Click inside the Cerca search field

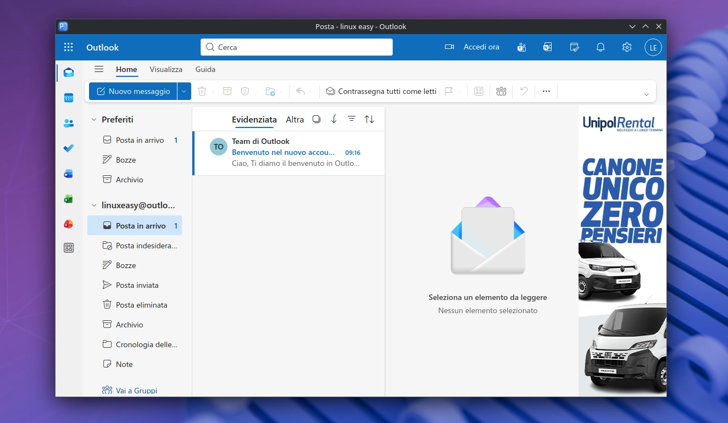(296, 47)
